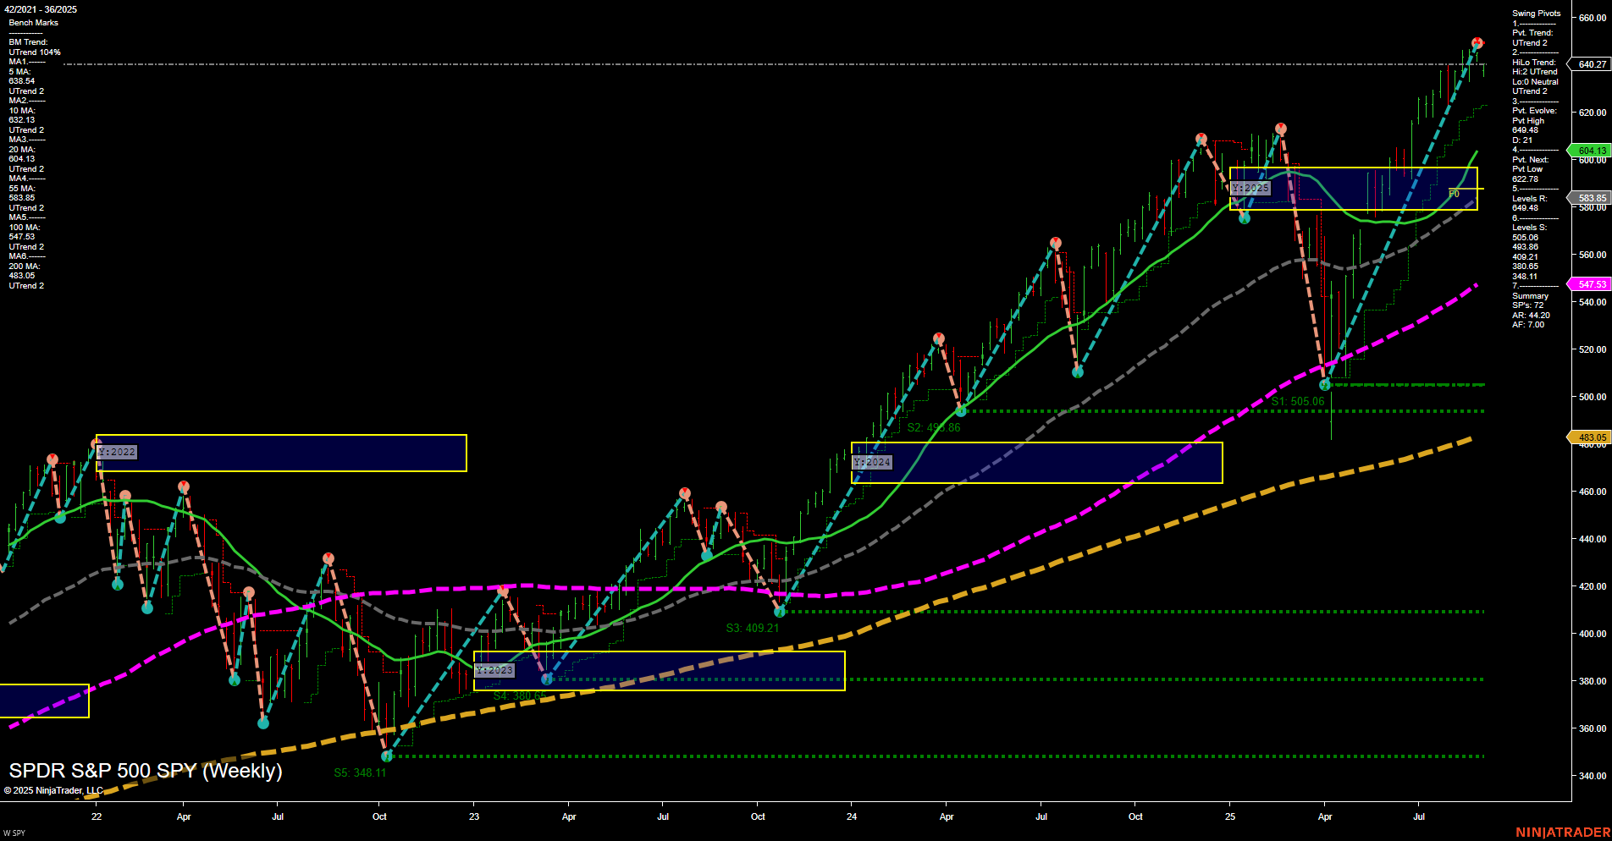Image resolution: width=1612 pixels, height=841 pixels.
Task: Open the Y:2023 box label
Action: [x=494, y=669]
